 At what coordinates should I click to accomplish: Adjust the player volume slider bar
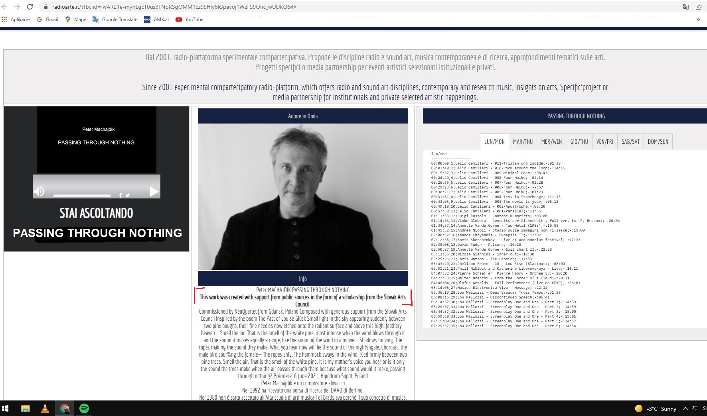tap(82, 196)
